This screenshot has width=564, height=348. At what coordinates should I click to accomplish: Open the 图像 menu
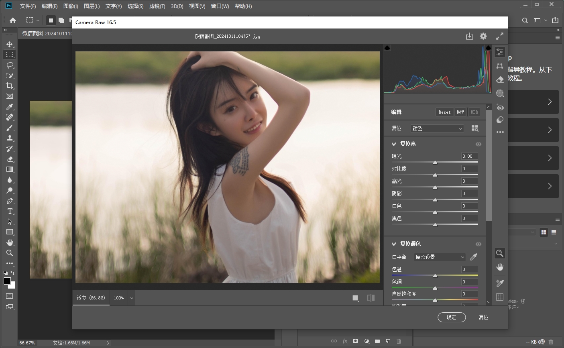point(71,6)
